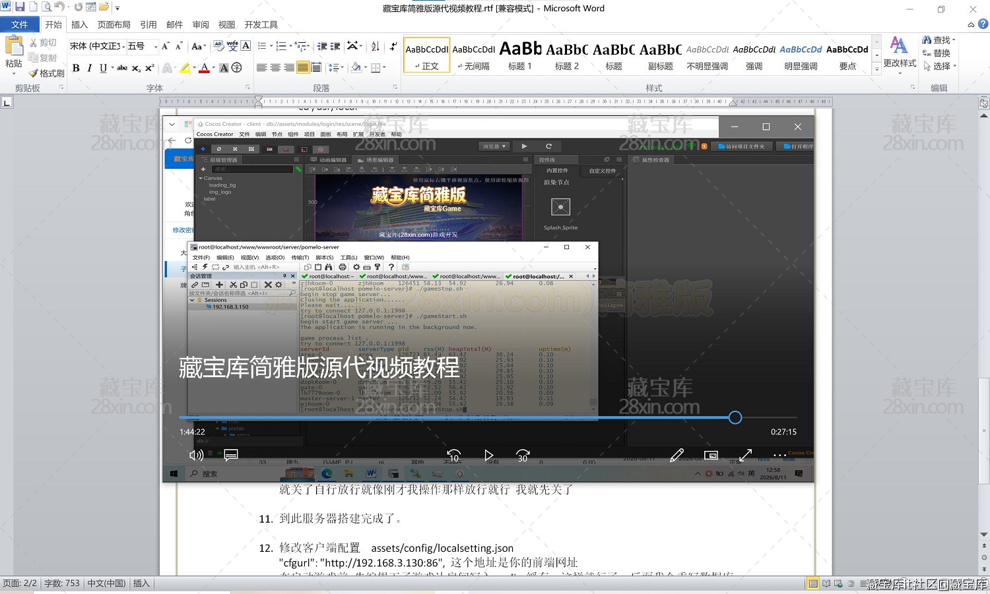Increase paragraph indent

335,46
